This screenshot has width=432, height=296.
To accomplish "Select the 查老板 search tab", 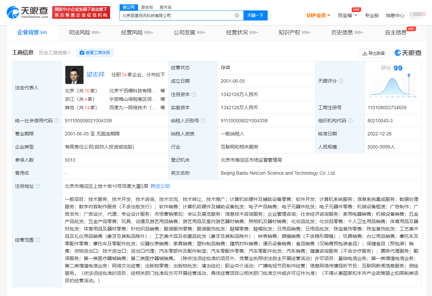I will point(147,7).
